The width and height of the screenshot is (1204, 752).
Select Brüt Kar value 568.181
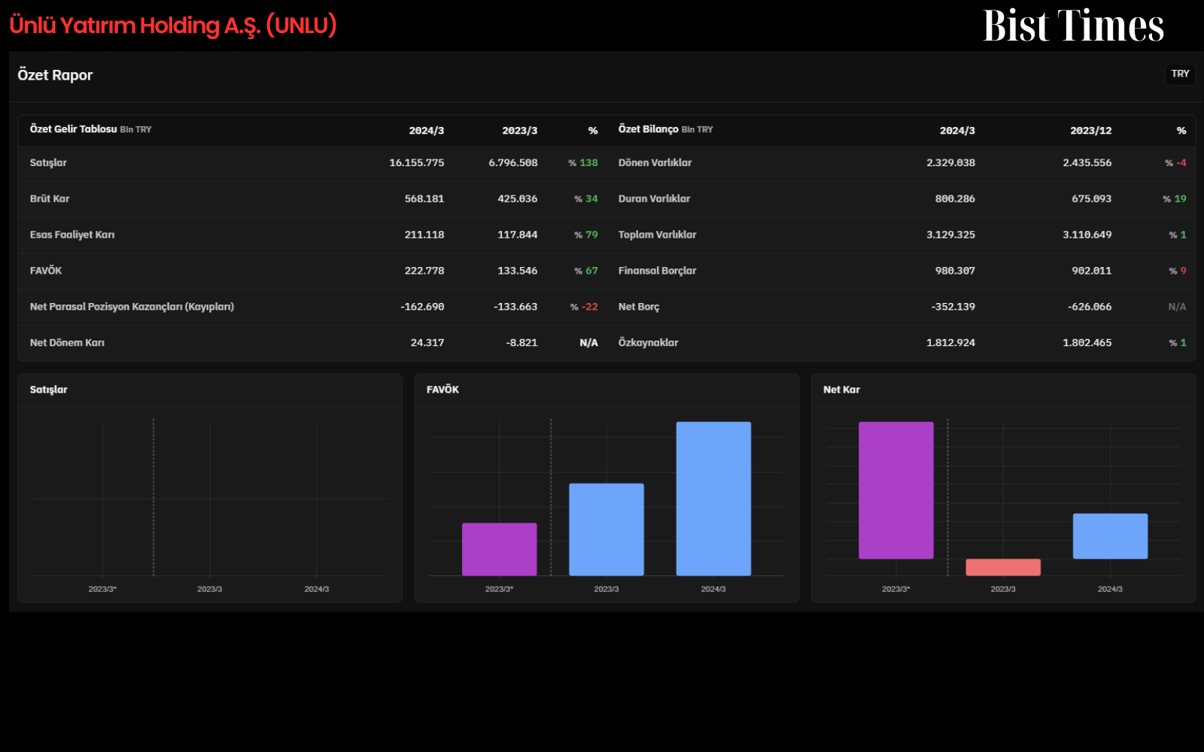(x=424, y=199)
